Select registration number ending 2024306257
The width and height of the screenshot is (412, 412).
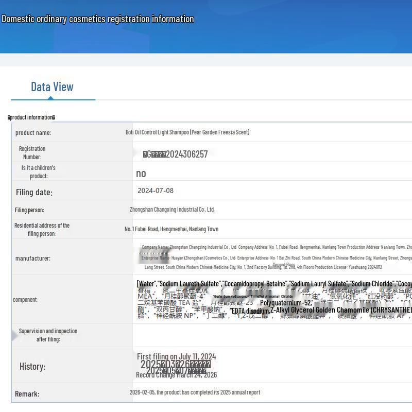pos(175,154)
